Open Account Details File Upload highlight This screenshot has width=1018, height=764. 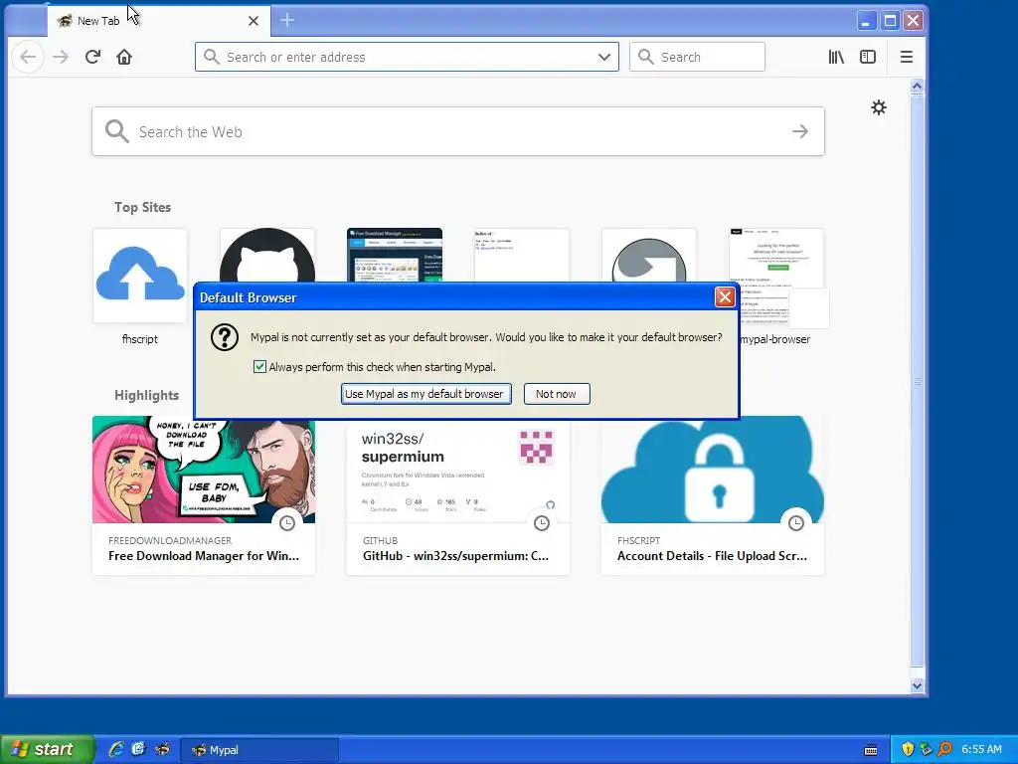coord(712,495)
